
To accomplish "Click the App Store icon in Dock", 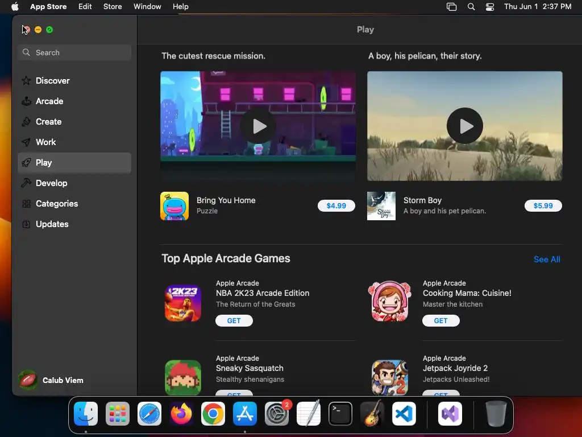I will point(245,414).
